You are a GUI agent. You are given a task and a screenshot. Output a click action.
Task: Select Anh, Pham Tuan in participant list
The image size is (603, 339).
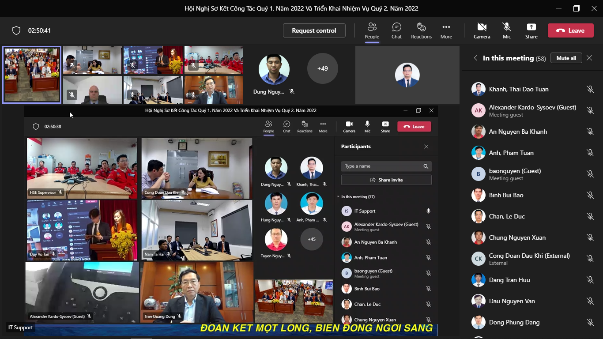(511, 153)
